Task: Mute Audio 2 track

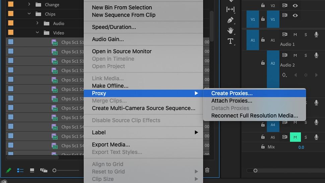Action: coord(295,55)
